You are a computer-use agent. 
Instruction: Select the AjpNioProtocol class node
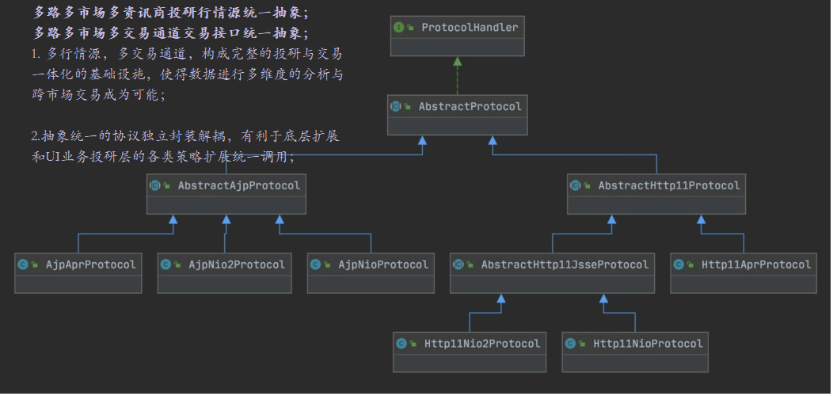point(371,273)
